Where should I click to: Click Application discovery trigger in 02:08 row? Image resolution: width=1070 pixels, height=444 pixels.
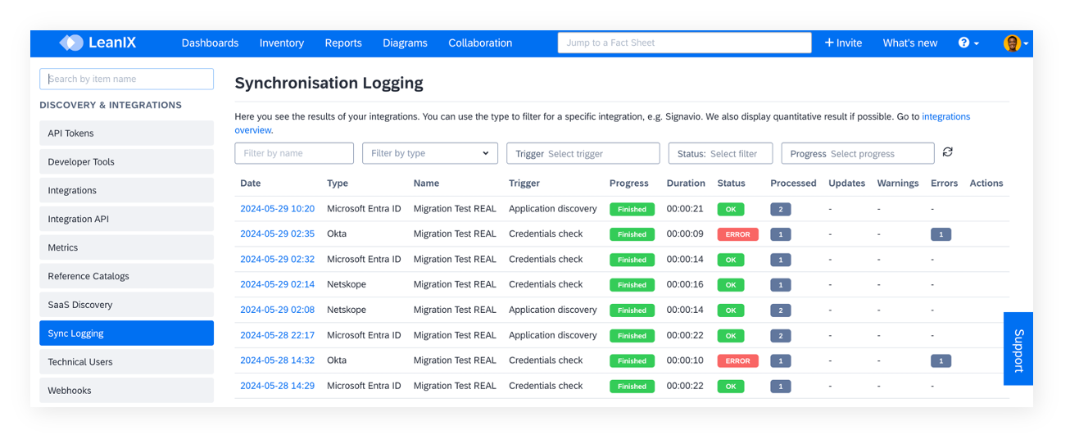(553, 310)
